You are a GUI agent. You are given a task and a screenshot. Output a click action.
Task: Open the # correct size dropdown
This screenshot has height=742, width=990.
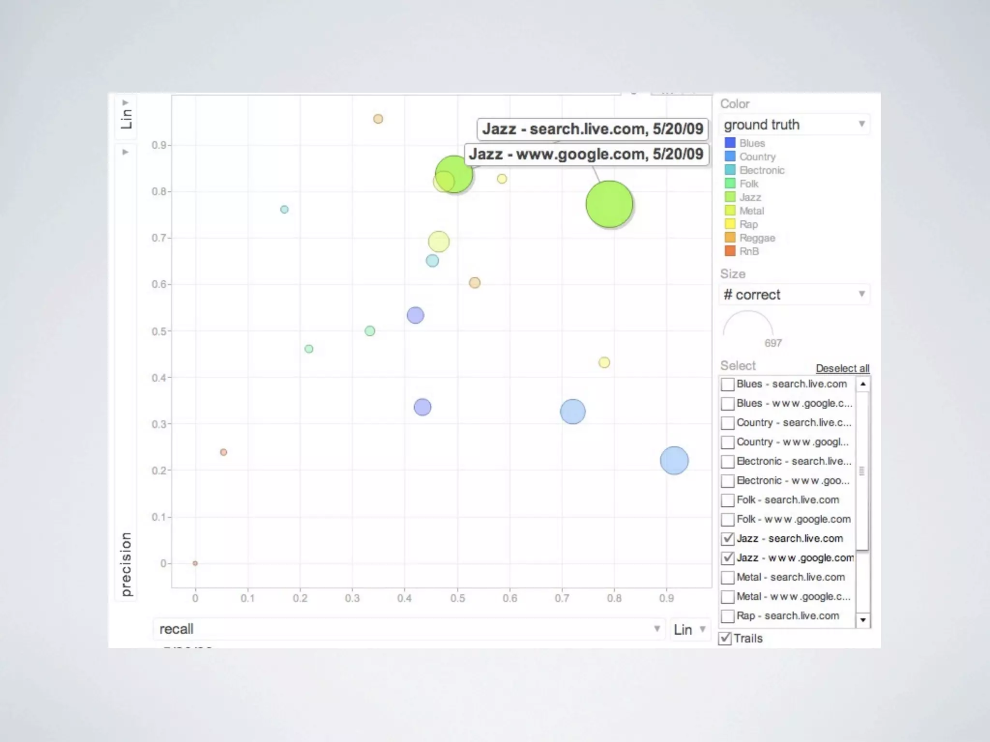point(794,295)
